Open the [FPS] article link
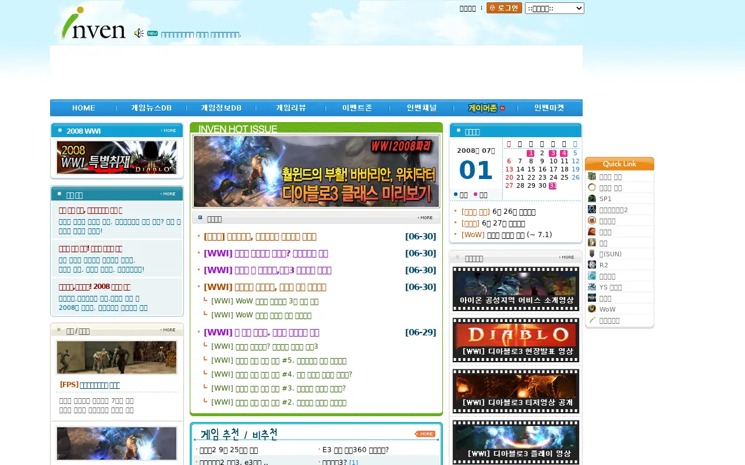Image resolution: width=745 pixels, height=465 pixels. click(x=90, y=385)
